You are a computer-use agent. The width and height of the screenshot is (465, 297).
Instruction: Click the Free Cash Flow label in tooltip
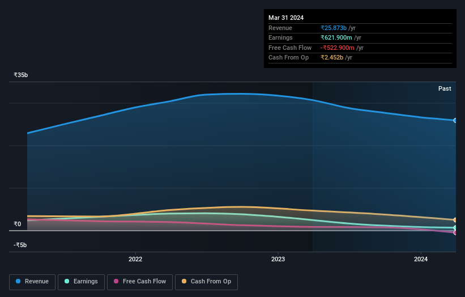pyautogui.click(x=290, y=48)
